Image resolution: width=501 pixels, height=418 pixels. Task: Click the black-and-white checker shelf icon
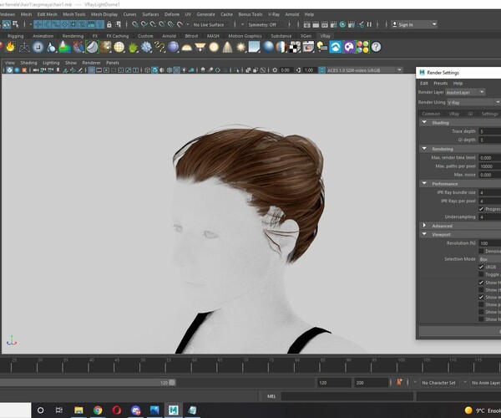pos(295,47)
